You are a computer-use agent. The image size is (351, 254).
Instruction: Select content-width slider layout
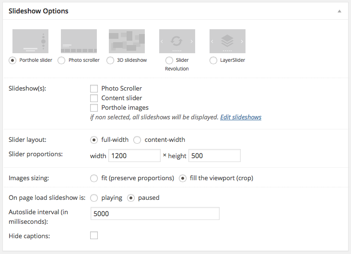tap(137, 140)
